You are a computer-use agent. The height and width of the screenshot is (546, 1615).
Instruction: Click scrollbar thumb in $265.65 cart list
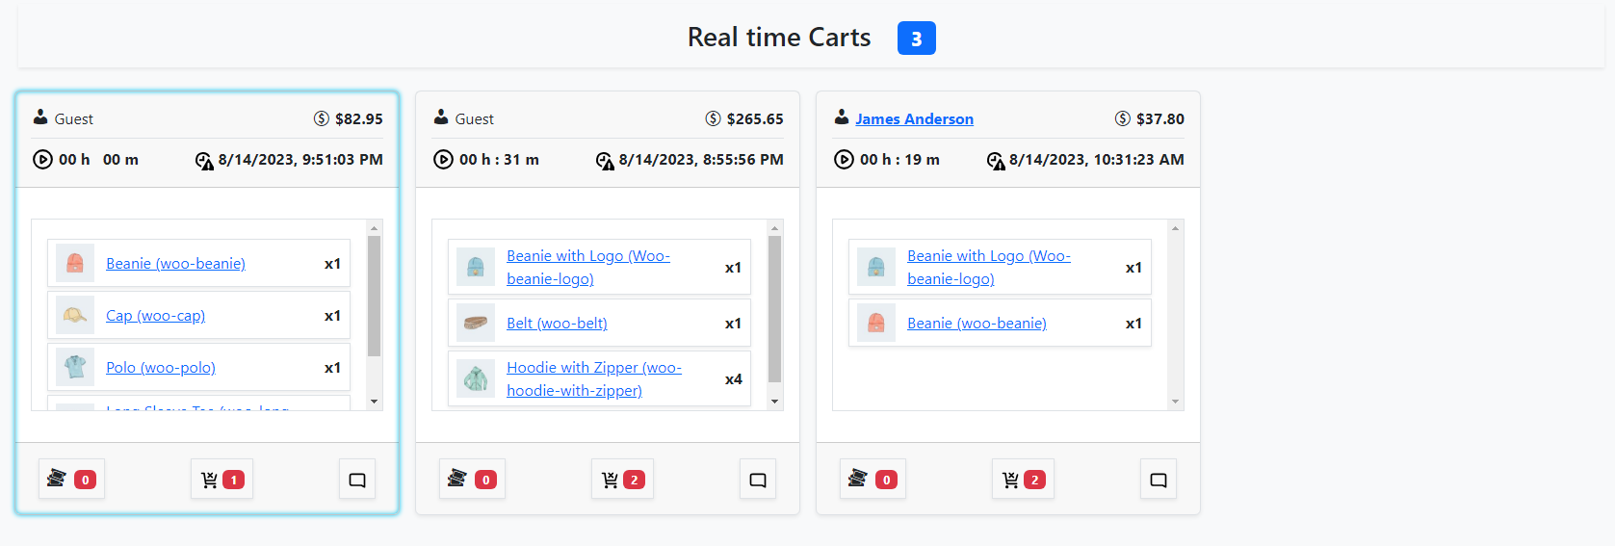coord(775,309)
